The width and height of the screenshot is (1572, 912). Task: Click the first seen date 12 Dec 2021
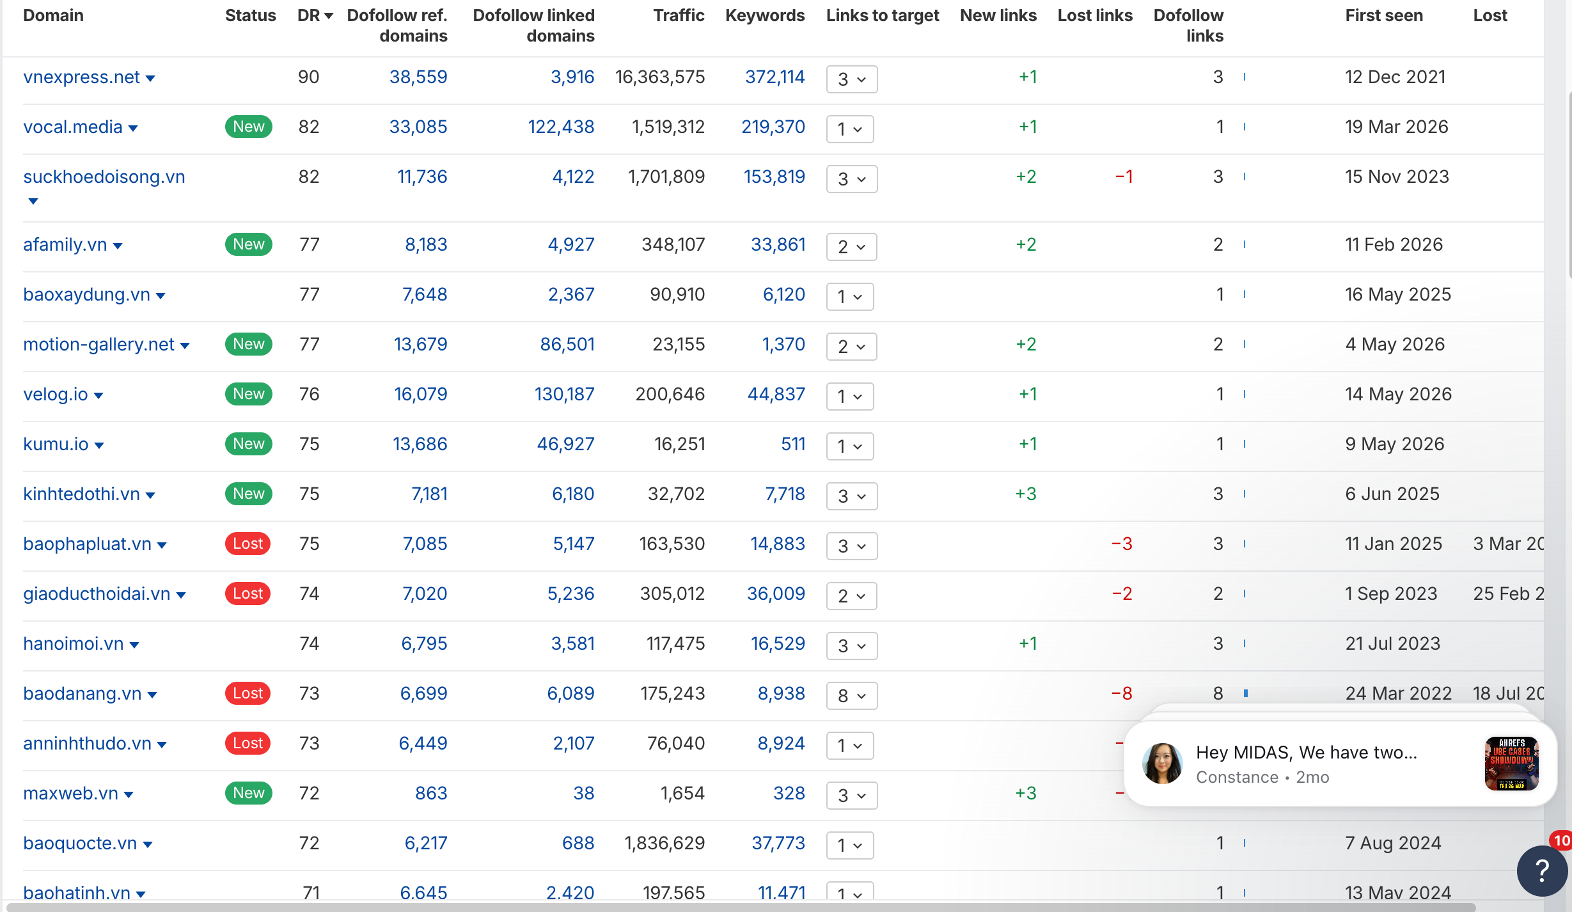[x=1395, y=77]
